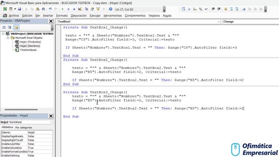Screen dimensions: 279x157
Task: Click the View Microsoft Excel toolbar icon
Action: (x=5, y=9)
